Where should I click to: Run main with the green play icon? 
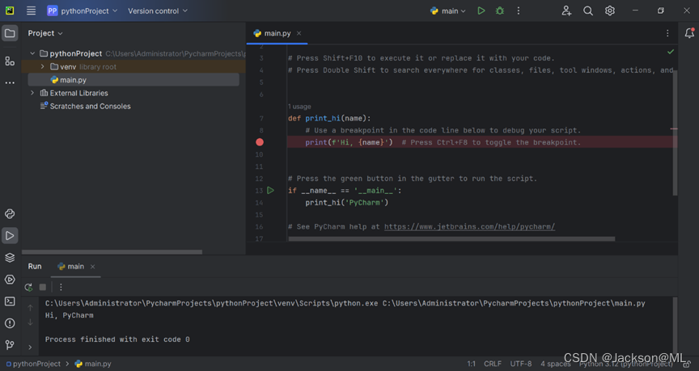(481, 11)
